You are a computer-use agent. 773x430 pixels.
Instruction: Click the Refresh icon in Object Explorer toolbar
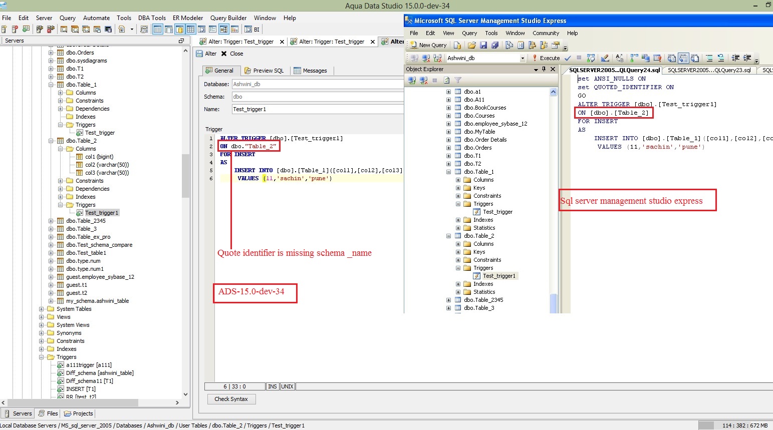447,80
